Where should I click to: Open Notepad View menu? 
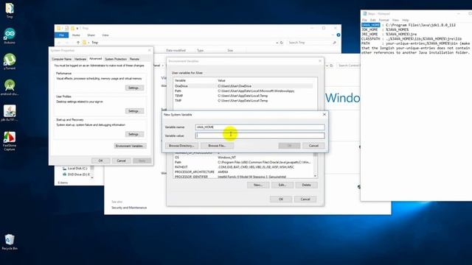pyautogui.click(x=395, y=20)
